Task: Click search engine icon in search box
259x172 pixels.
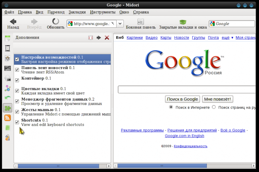Action: 212,24
